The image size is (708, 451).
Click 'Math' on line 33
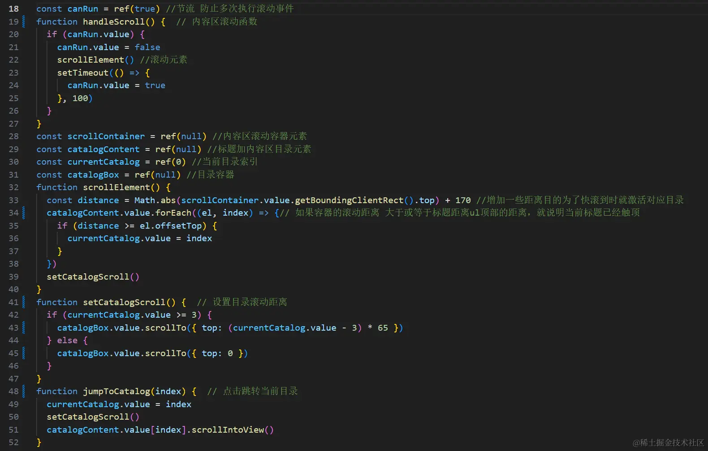[x=145, y=200]
